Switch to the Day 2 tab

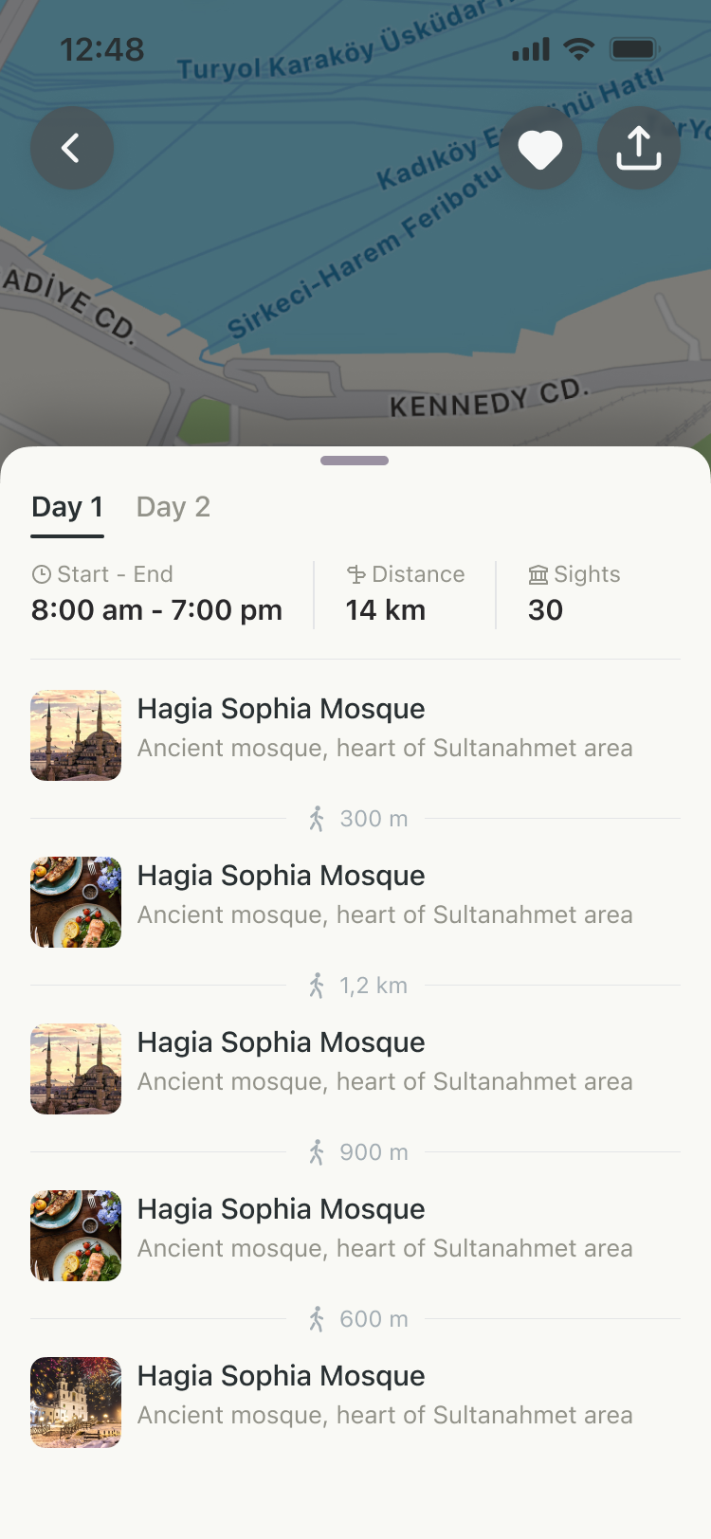click(173, 508)
